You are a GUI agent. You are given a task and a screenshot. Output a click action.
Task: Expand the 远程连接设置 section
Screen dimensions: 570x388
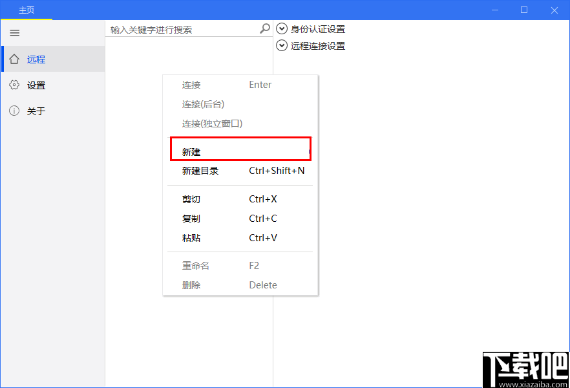pos(282,45)
